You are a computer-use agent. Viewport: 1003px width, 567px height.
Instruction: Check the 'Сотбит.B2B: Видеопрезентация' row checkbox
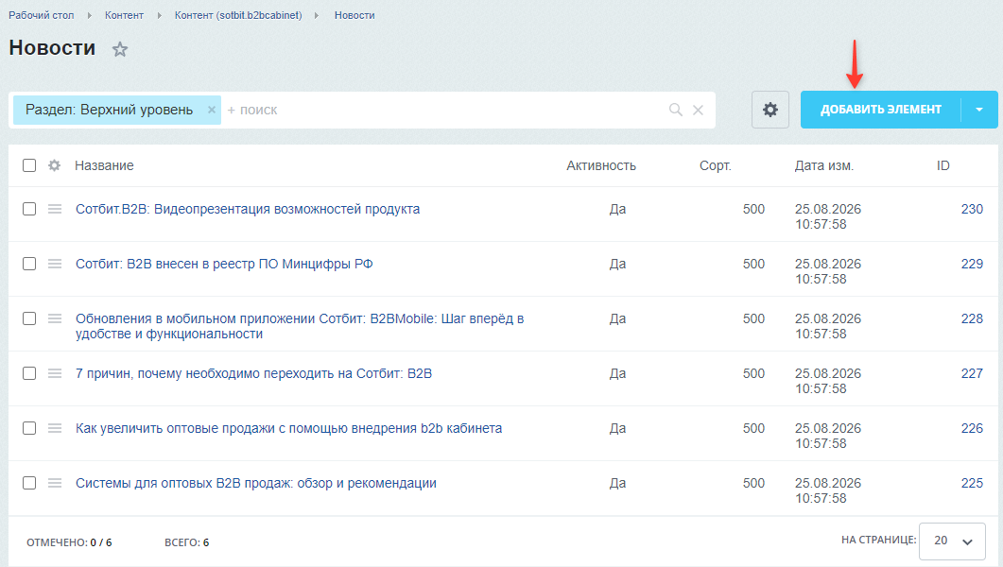click(x=29, y=209)
